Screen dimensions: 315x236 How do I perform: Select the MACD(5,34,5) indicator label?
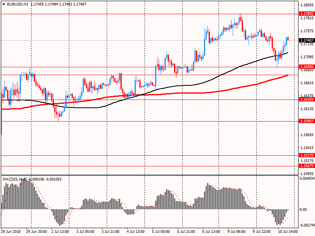(x=15, y=179)
